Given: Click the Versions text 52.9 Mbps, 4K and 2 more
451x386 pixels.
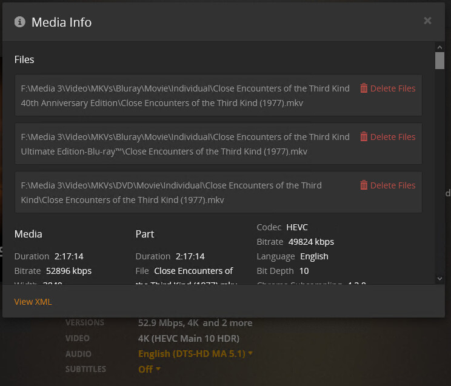Looking at the screenshot, I should point(195,323).
